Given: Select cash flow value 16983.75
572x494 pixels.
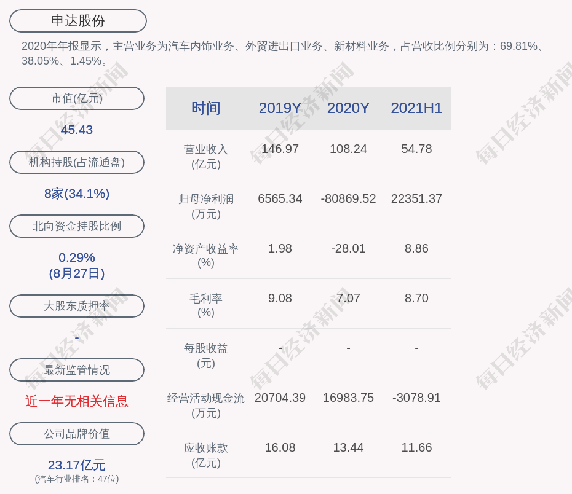Looking at the screenshot, I should click(x=348, y=398).
